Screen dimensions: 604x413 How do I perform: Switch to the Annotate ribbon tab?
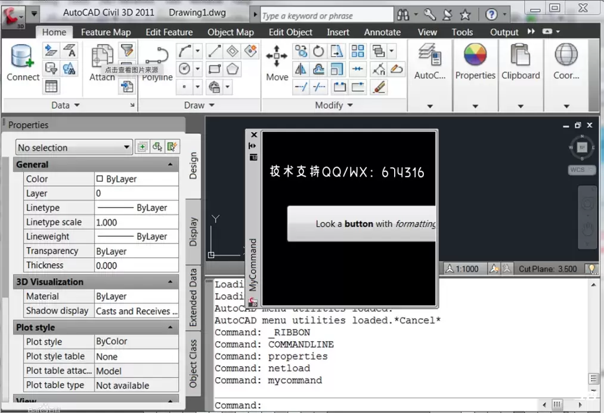[x=383, y=32]
